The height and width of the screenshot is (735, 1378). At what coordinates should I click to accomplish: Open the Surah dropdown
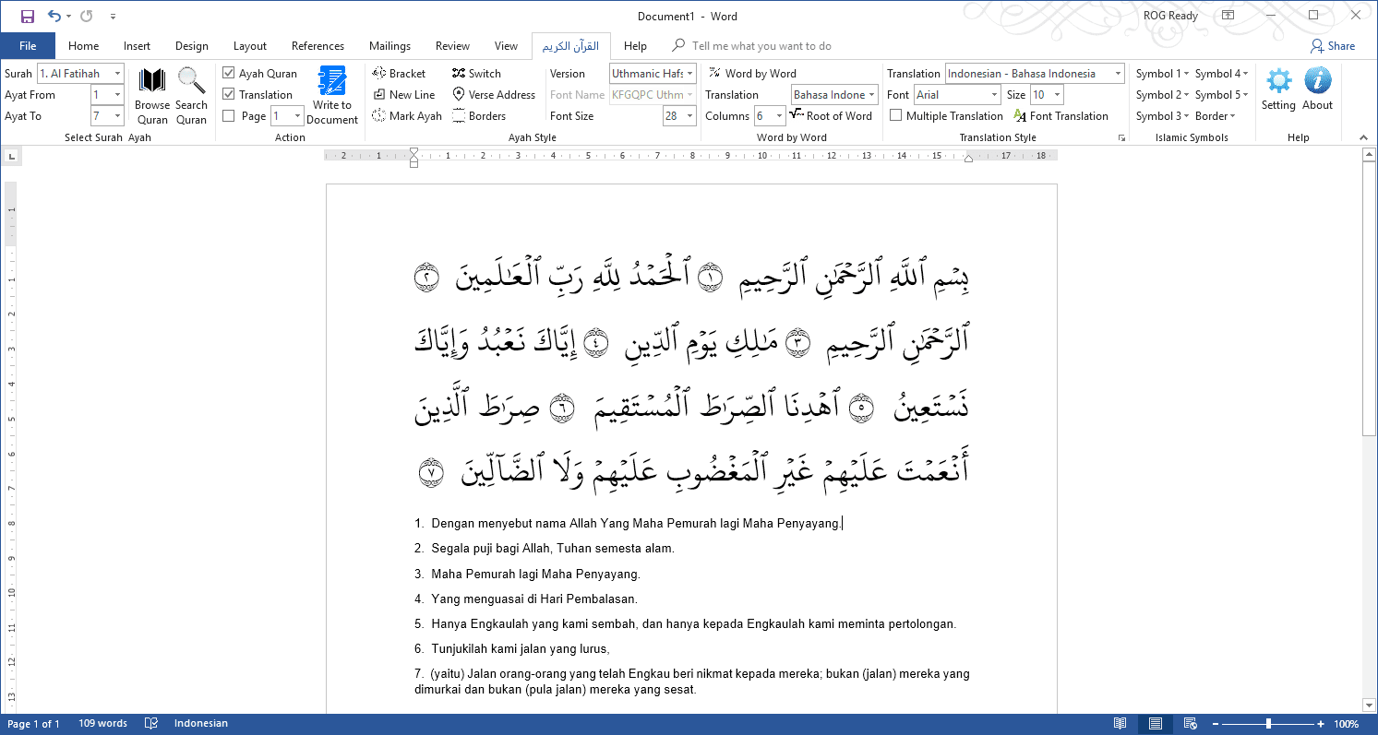(x=117, y=74)
